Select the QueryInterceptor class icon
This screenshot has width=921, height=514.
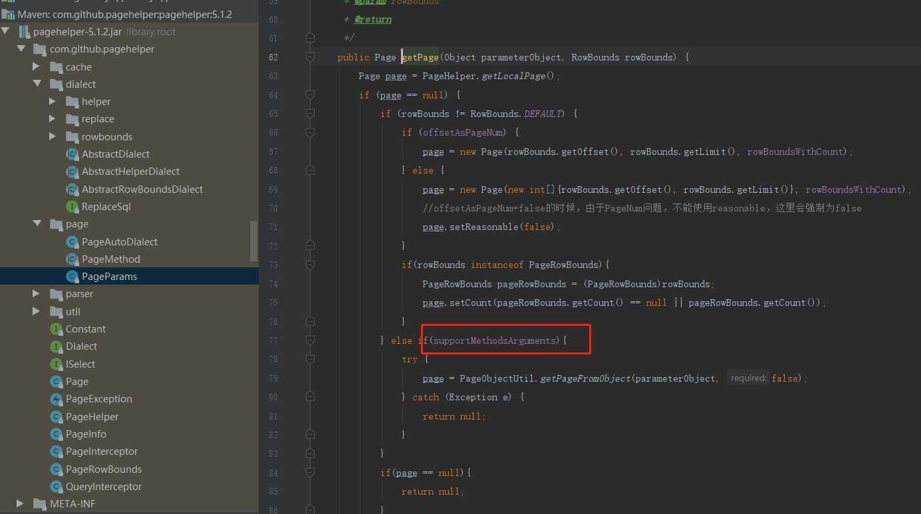pos(56,487)
